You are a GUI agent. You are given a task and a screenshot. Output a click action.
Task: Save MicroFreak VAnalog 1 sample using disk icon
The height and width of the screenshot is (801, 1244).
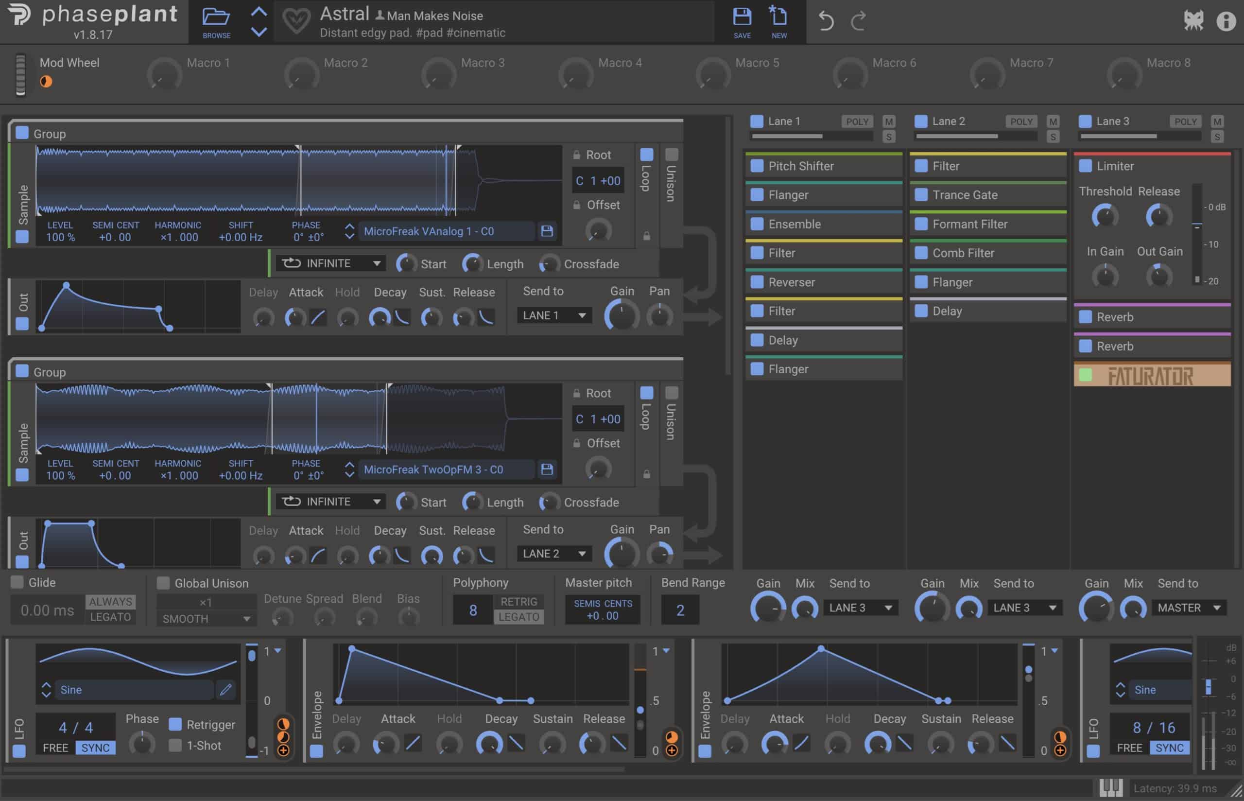click(x=547, y=231)
